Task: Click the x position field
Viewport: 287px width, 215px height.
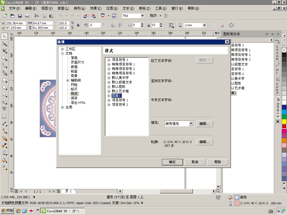Action: [x=16, y=23]
